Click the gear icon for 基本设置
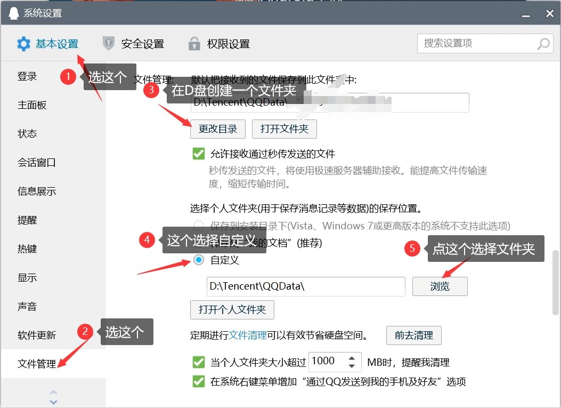This screenshot has height=408, width=561. [23, 44]
